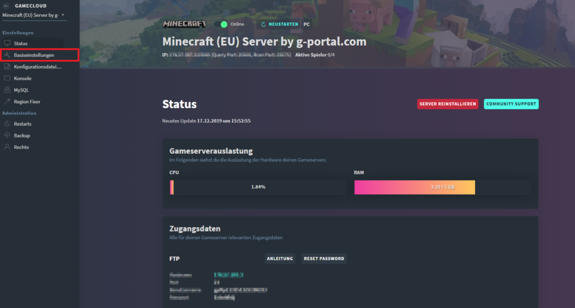This screenshot has width=575, height=308.
Task: Click the RAM usage bar 3.39 / 5 GB
Action: point(442,187)
